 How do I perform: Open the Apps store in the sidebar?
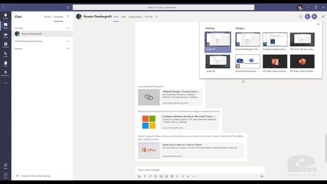(x=6, y=166)
